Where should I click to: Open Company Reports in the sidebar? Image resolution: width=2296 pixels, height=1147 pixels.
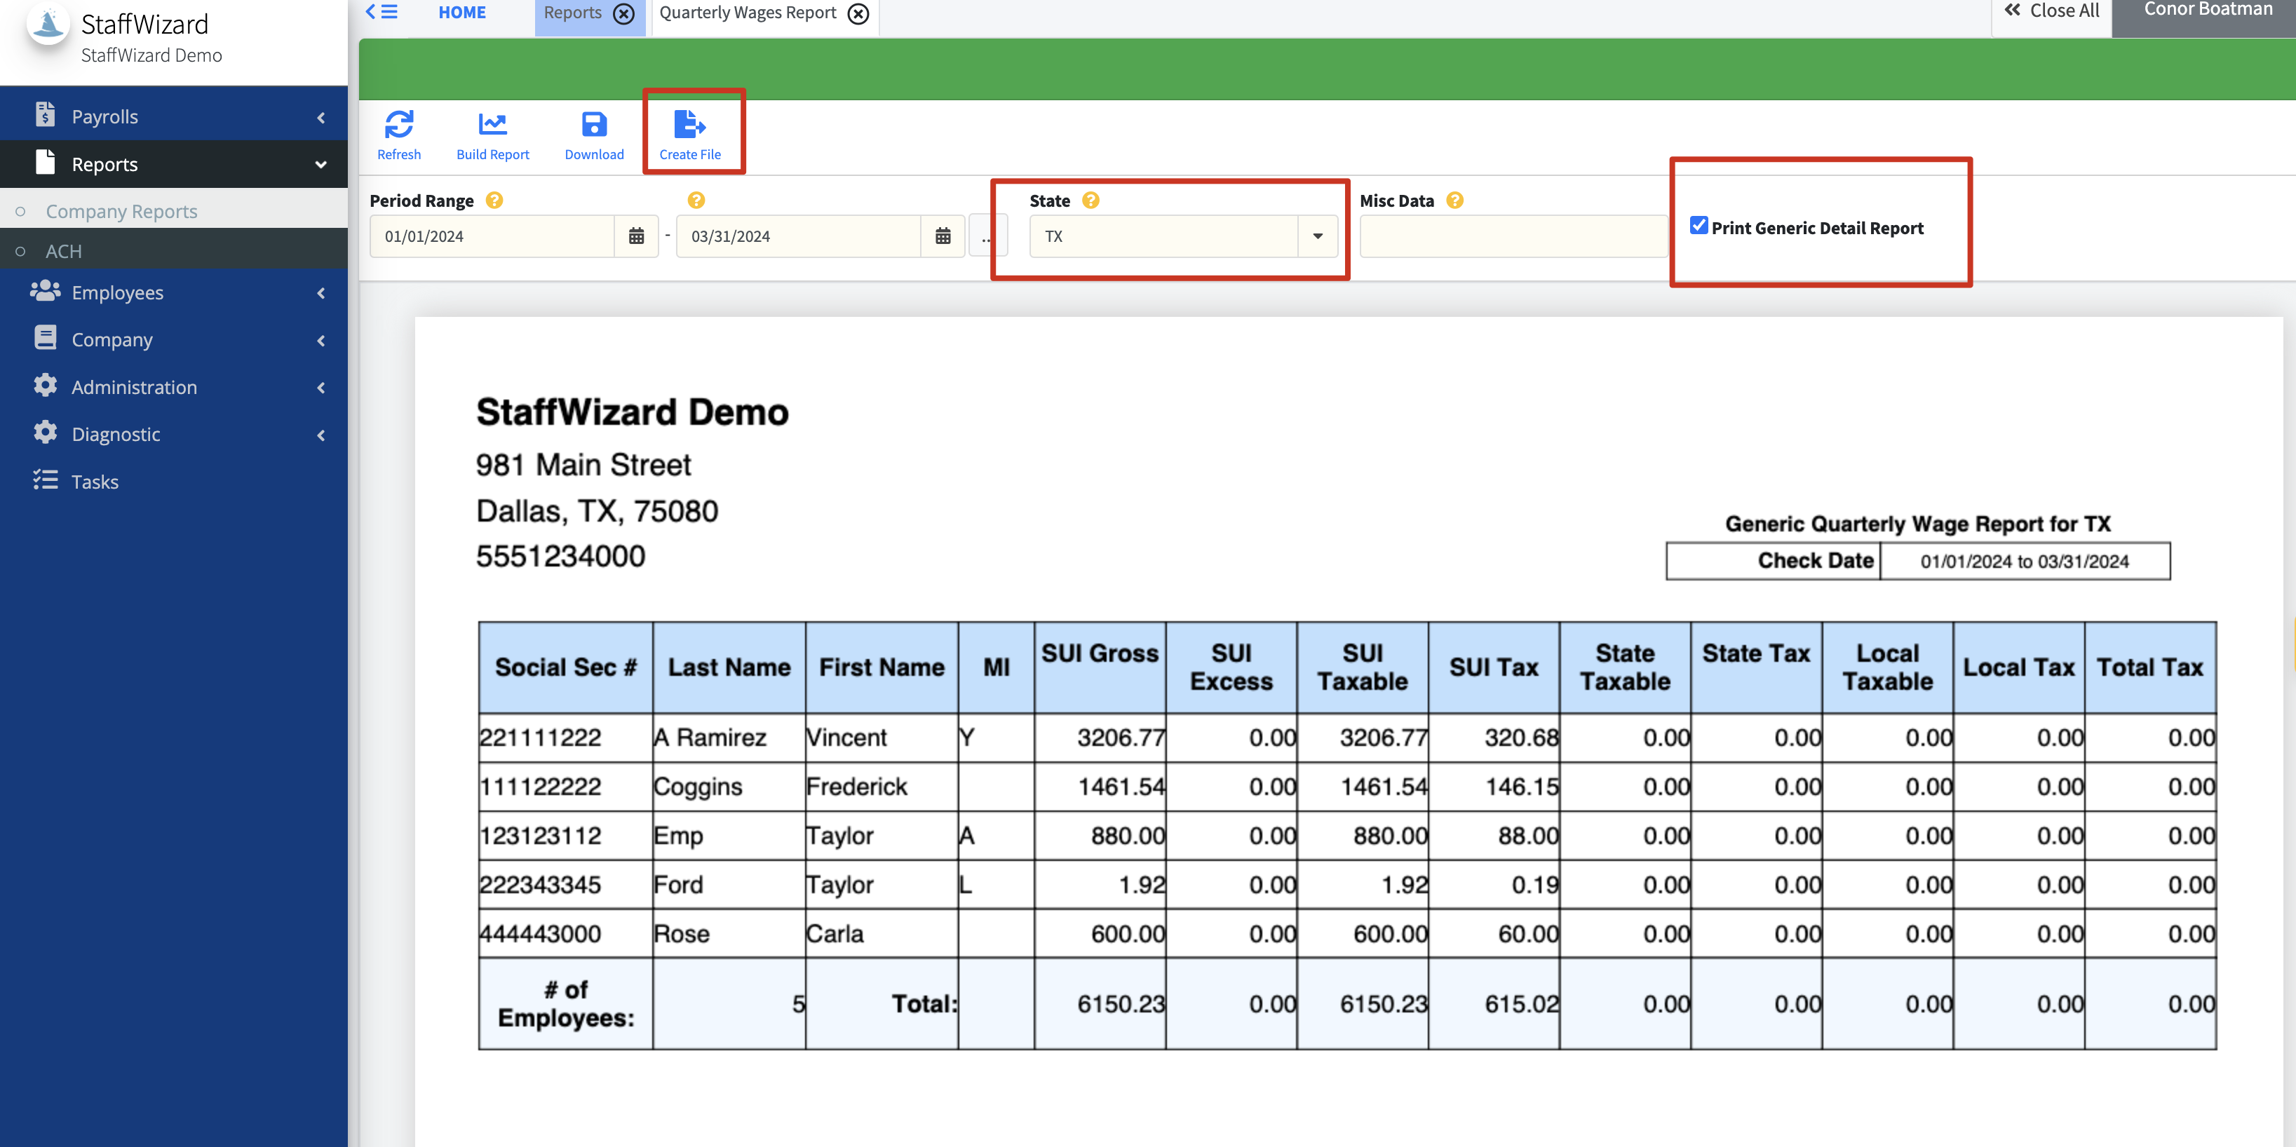click(x=121, y=211)
